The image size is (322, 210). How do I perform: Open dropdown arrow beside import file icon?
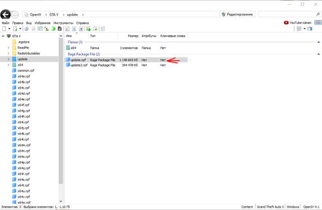[20, 29]
